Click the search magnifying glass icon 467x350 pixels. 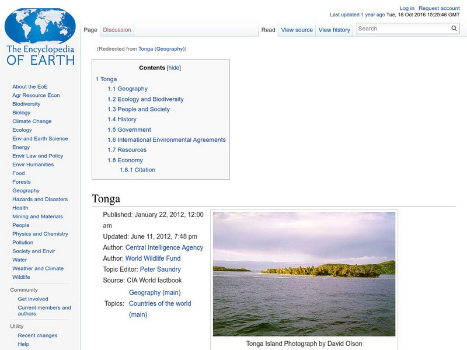tap(454, 27)
